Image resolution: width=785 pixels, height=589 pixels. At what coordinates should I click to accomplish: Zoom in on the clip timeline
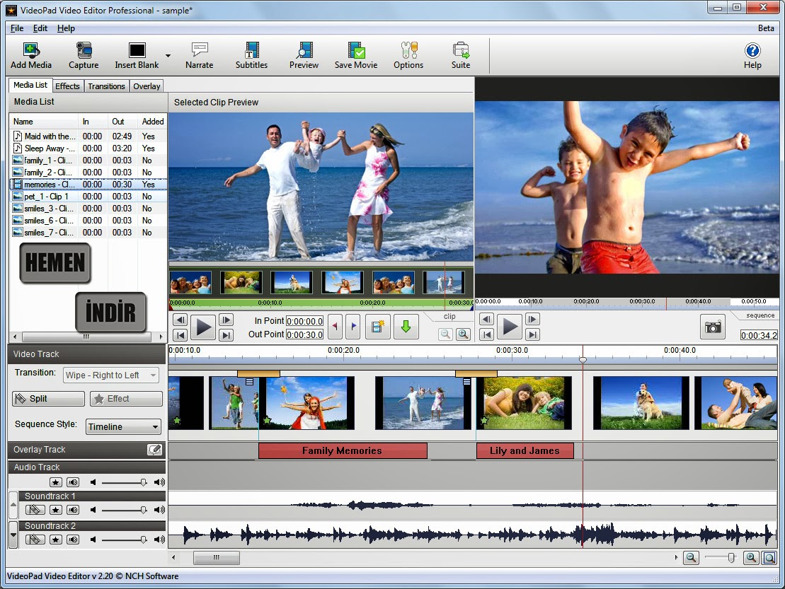pyautogui.click(x=463, y=334)
